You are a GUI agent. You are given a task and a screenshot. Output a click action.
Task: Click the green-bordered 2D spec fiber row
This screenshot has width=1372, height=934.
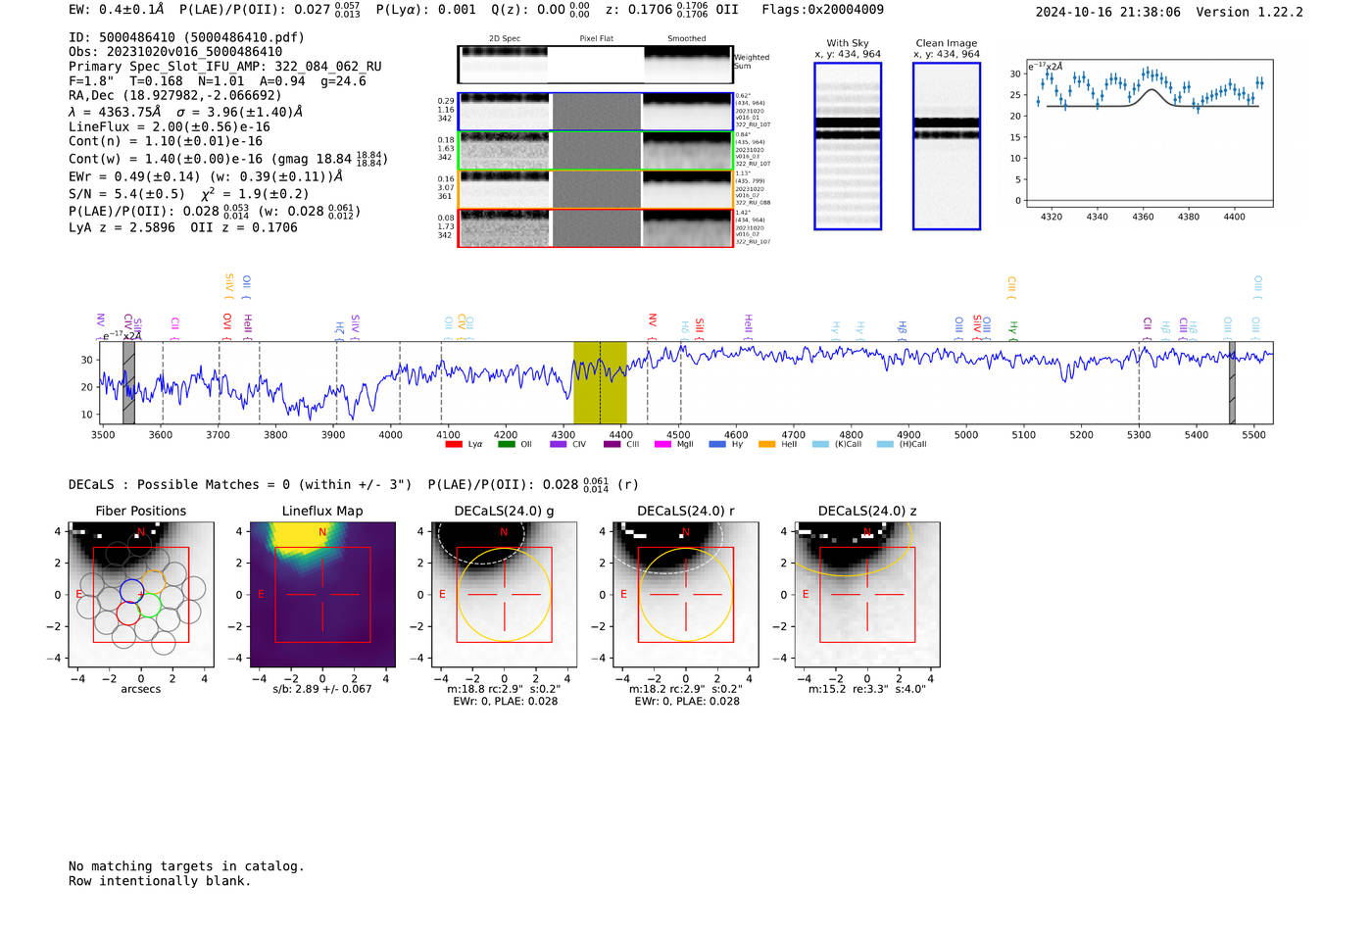[x=595, y=151]
